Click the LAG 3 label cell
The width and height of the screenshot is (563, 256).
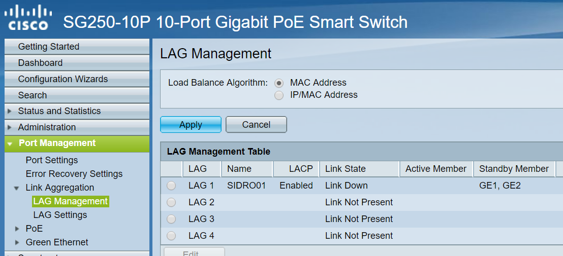coord(201,219)
